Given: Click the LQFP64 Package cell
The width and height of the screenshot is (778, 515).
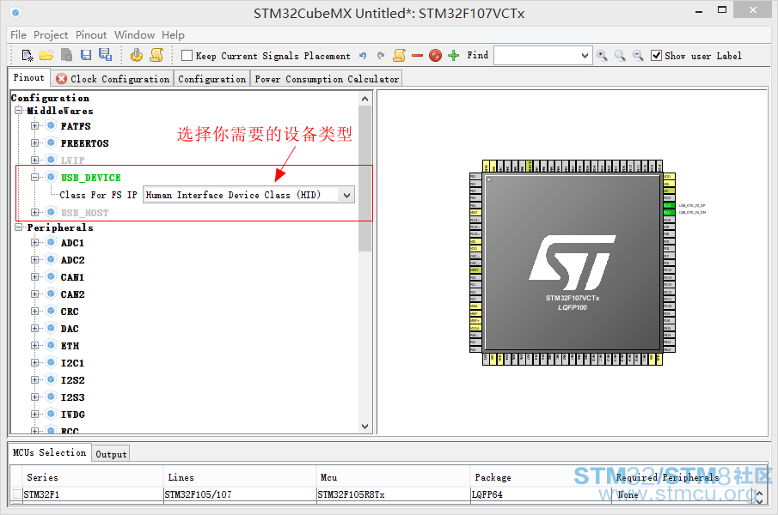Looking at the screenshot, I should [x=541, y=494].
